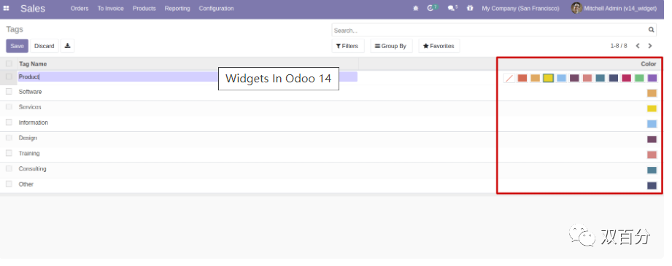Select light blue swatch in Product picker
Screen dimensions: 672x266
(x=561, y=78)
